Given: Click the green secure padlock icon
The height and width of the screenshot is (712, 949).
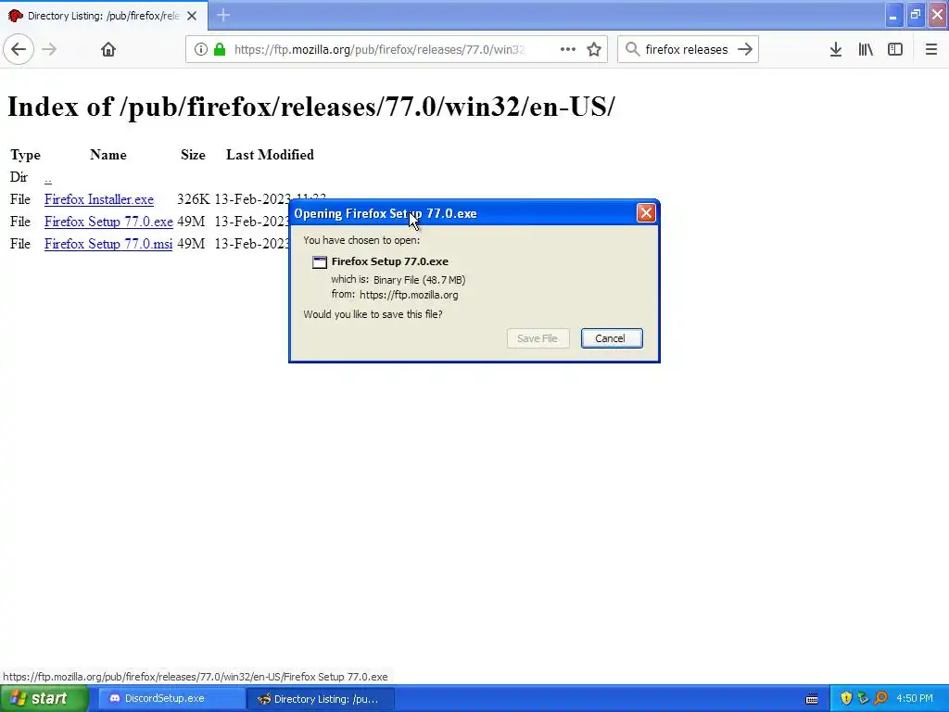Looking at the screenshot, I should (x=220, y=49).
